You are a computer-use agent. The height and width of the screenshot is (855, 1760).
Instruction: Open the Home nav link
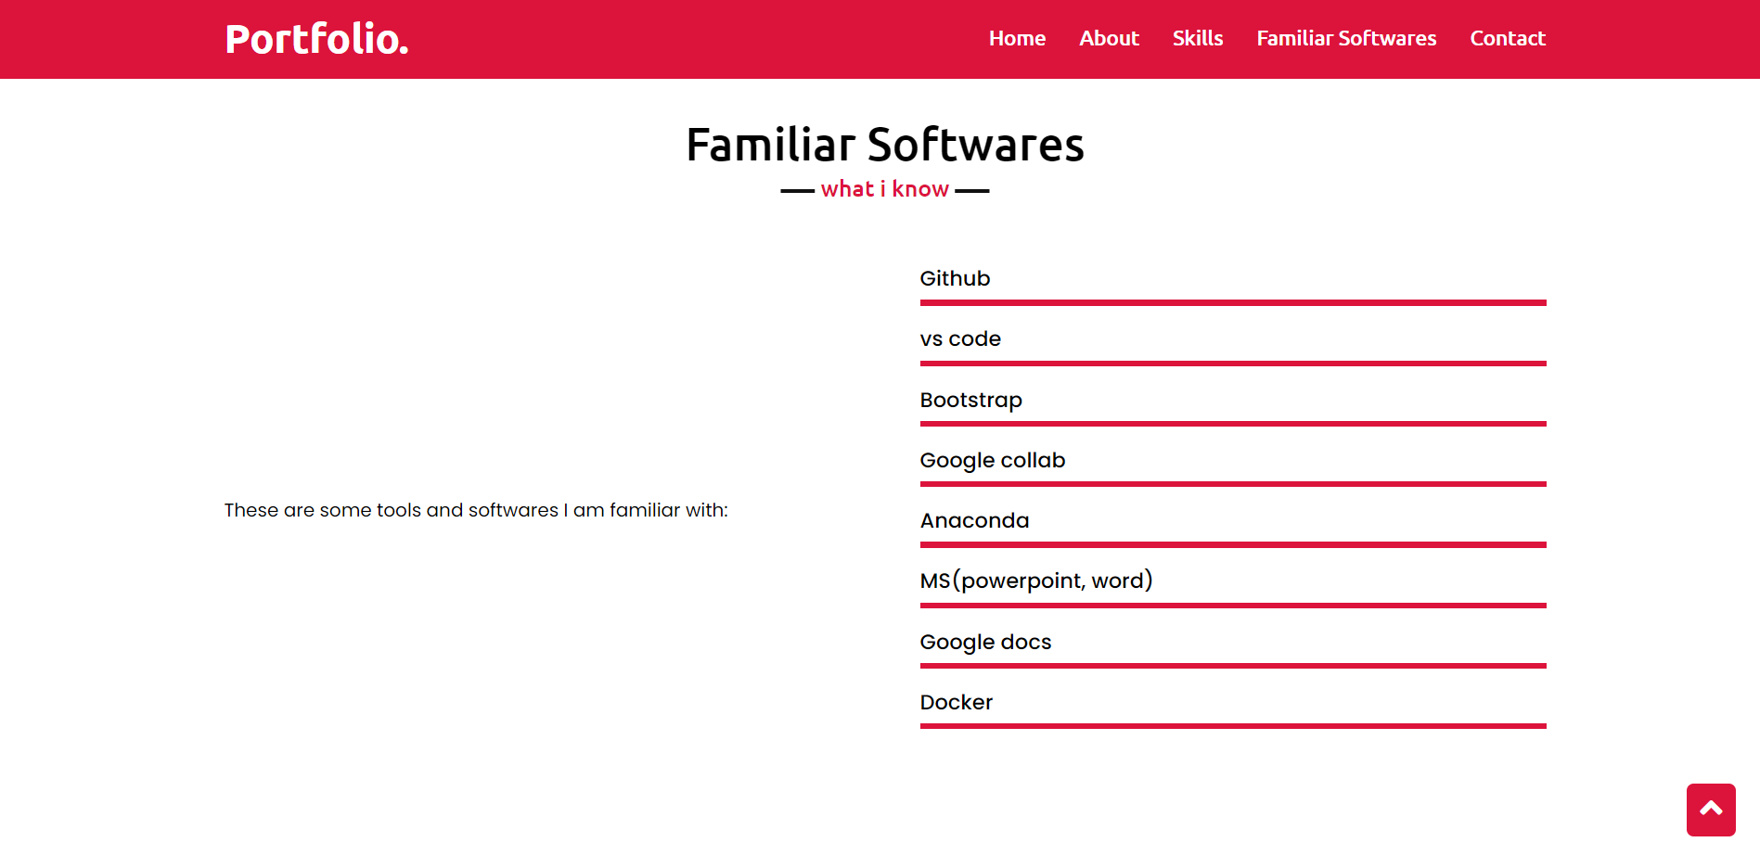pos(1017,38)
